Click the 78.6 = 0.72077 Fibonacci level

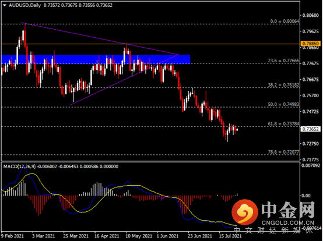pyautogui.click(x=283, y=152)
